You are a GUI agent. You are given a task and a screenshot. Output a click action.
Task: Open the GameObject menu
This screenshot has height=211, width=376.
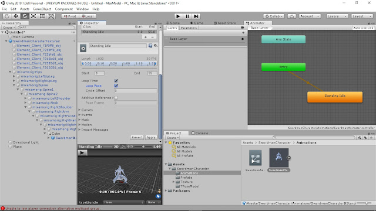coord(42,9)
